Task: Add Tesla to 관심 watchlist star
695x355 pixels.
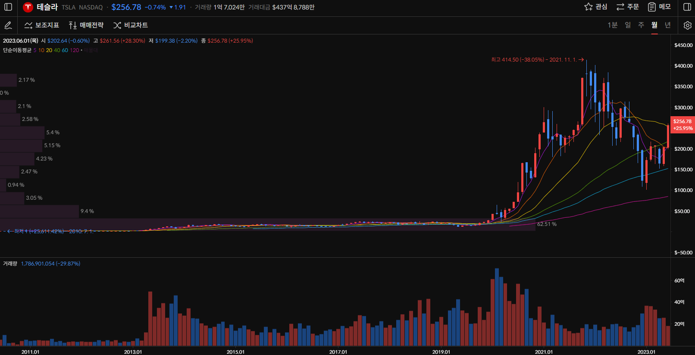Action: tap(596, 7)
